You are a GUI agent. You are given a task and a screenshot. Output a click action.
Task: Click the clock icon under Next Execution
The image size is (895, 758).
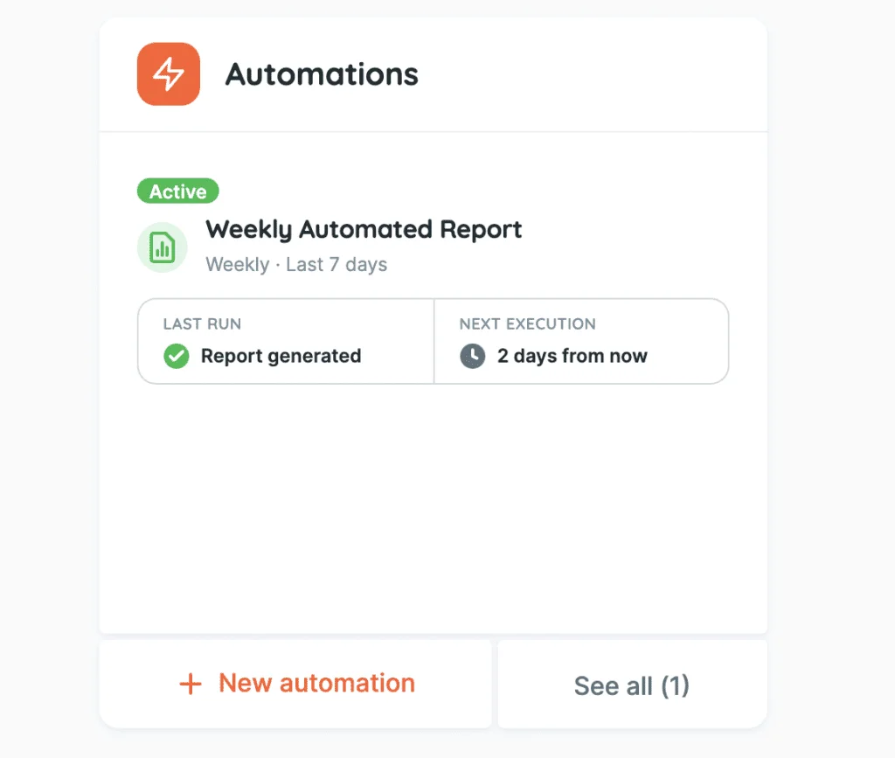pos(473,356)
